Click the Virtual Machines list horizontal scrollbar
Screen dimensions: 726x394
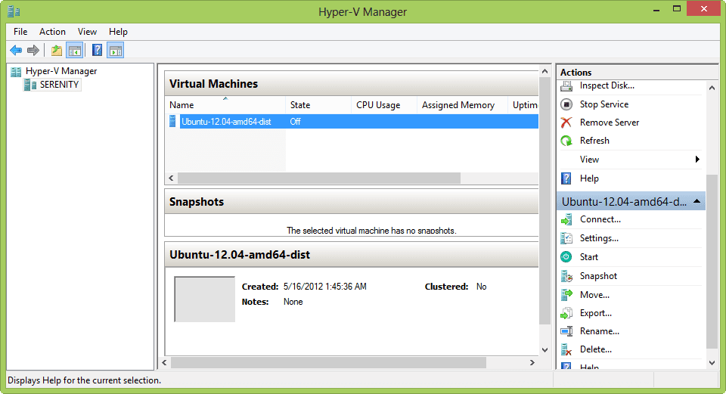pos(319,178)
